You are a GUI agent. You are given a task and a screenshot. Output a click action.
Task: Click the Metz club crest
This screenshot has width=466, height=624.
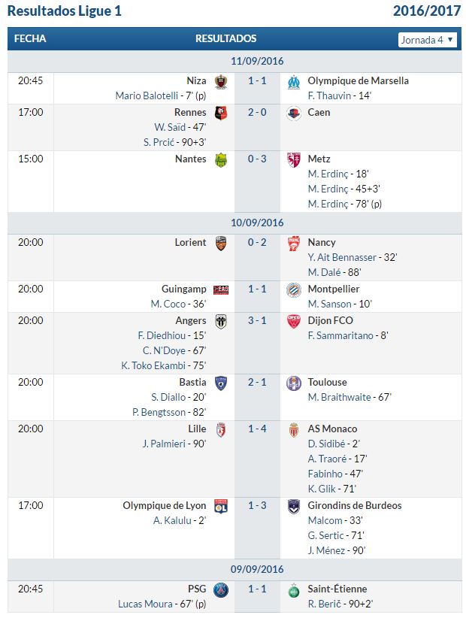[294, 159]
